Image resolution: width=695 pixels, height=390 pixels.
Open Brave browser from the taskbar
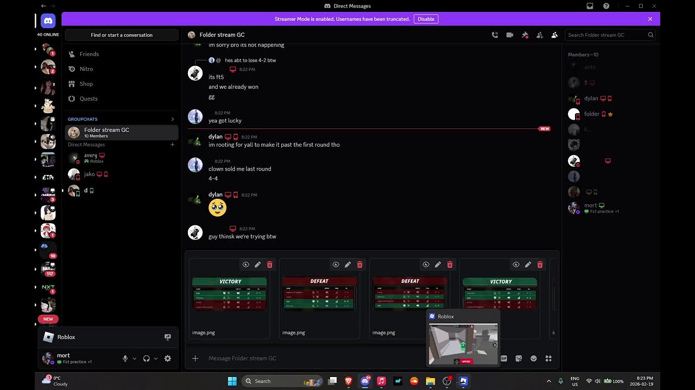pos(349,381)
